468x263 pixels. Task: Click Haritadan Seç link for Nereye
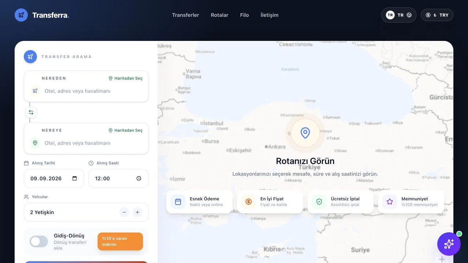click(x=125, y=130)
